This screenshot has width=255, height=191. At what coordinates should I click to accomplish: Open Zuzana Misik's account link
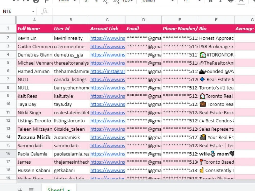108,138
